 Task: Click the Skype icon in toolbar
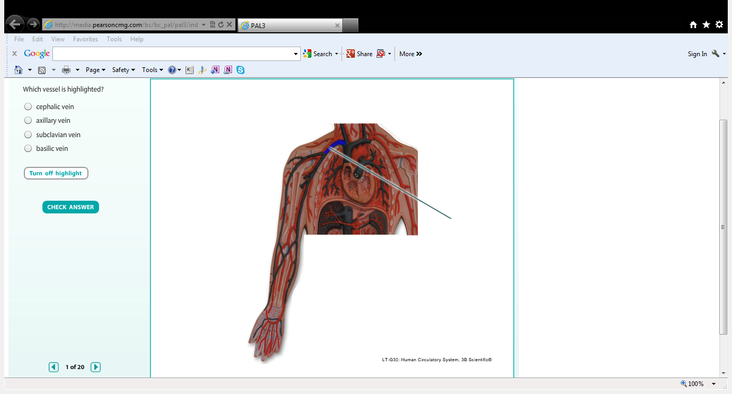tap(240, 70)
